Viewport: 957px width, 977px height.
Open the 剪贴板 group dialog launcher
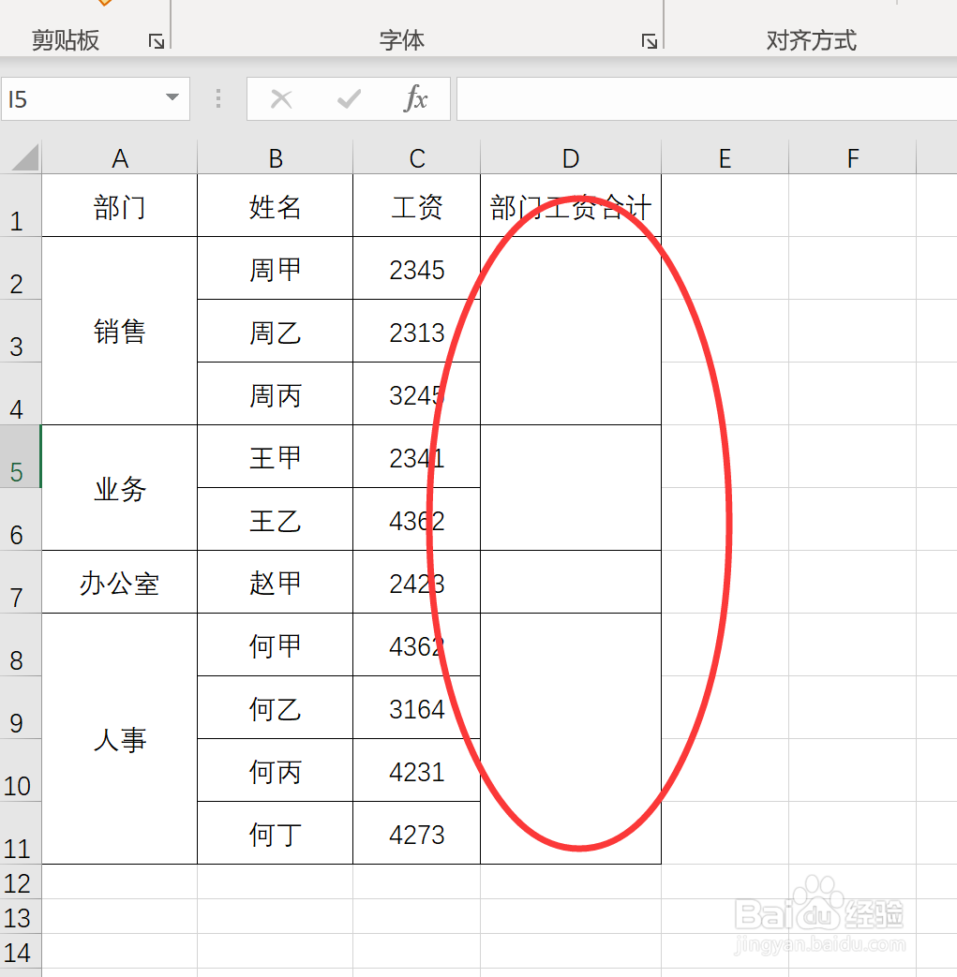[x=157, y=40]
